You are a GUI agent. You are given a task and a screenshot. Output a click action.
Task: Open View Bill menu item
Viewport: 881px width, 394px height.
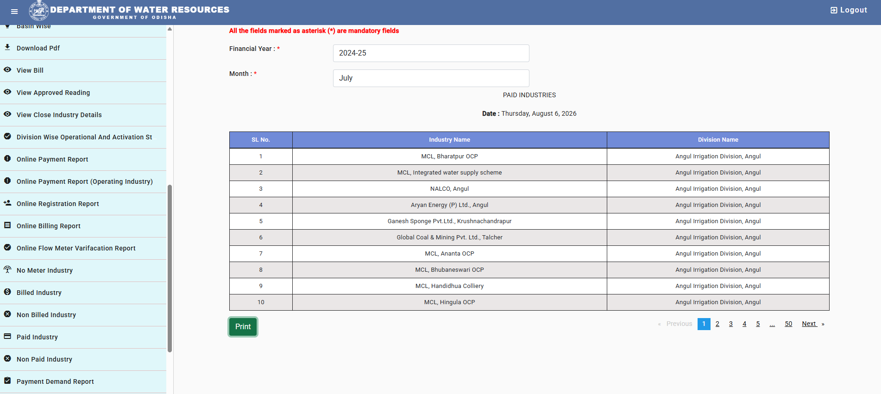tap(83, 70)
